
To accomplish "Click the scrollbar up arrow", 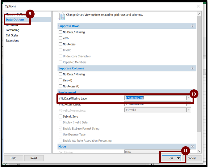I will 199,14.
